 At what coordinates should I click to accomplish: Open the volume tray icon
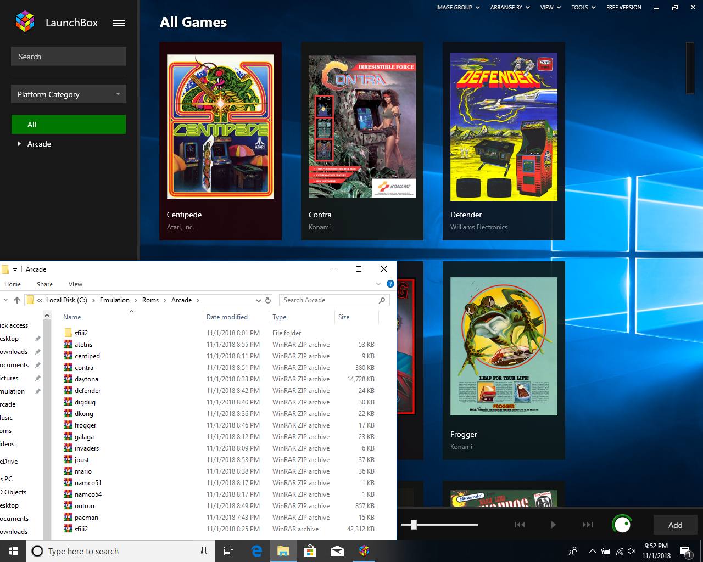tap(632, 551)
